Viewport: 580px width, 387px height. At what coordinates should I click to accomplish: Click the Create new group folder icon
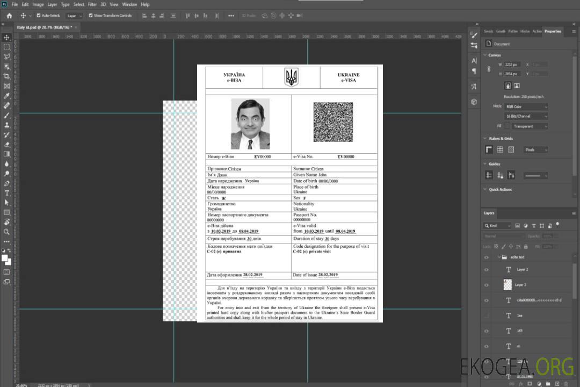coord(548,384)
